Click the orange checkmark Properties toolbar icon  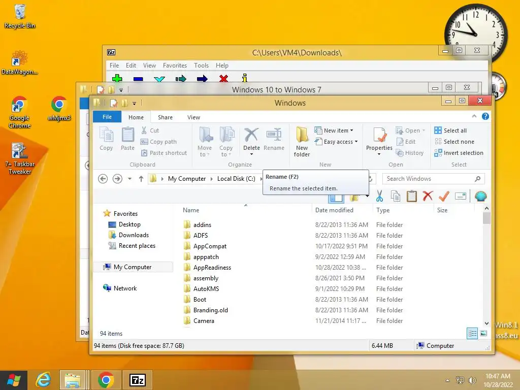pos(444,196)
